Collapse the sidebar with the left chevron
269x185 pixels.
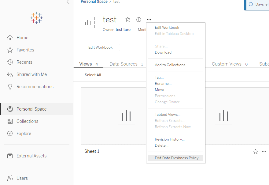tap(68, 2)
